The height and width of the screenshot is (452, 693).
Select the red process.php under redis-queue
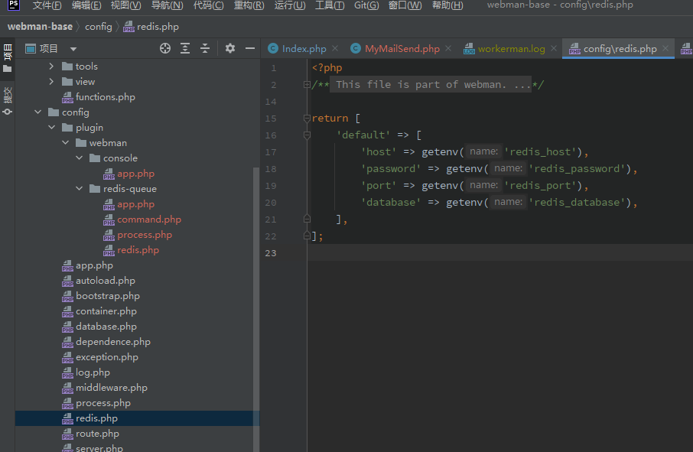coord(145,235)
